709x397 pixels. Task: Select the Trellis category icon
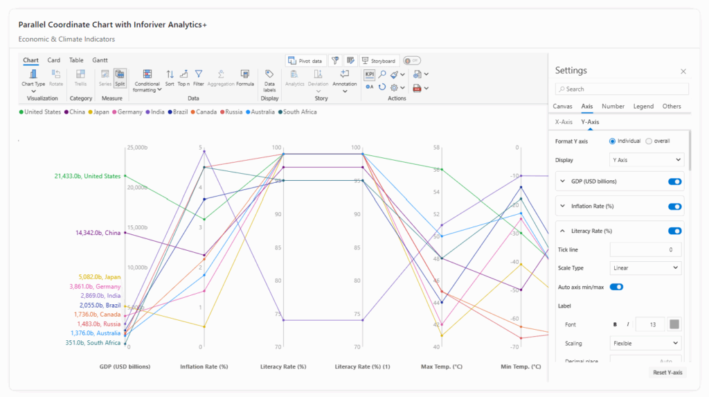click(x=80, y=78)
